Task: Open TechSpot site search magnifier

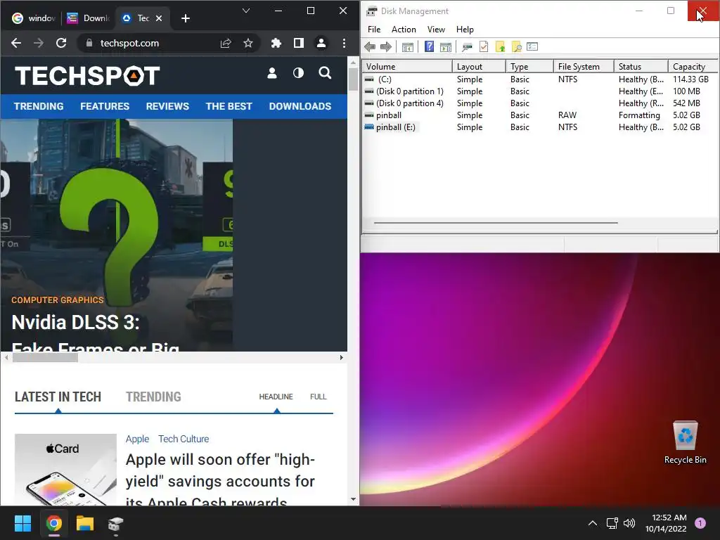Action: coord(325,73)
